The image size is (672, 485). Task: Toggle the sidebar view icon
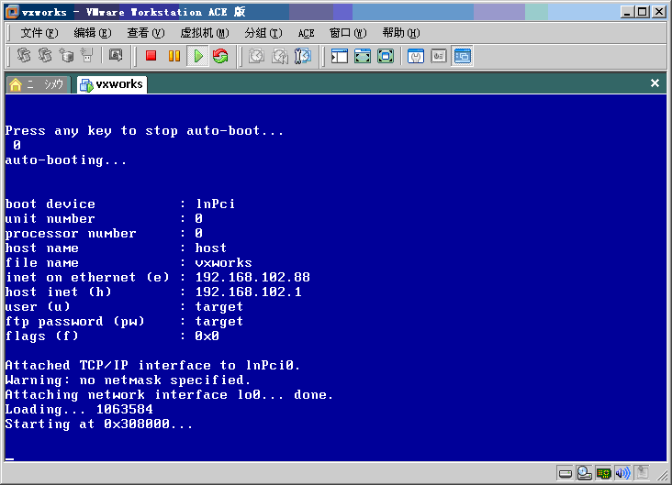coord(339,56)
